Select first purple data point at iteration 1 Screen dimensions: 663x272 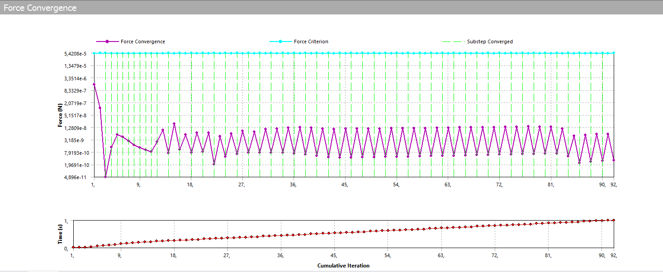94,84
